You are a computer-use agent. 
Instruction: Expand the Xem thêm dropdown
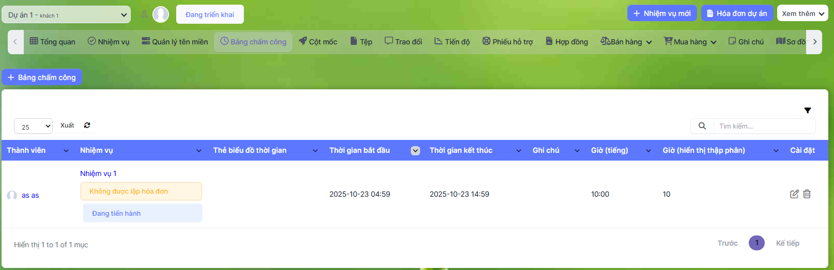tap(802, 13)
